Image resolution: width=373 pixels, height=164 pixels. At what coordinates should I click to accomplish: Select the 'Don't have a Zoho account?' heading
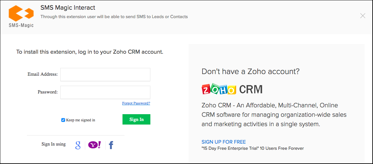[x=251, y=71]
